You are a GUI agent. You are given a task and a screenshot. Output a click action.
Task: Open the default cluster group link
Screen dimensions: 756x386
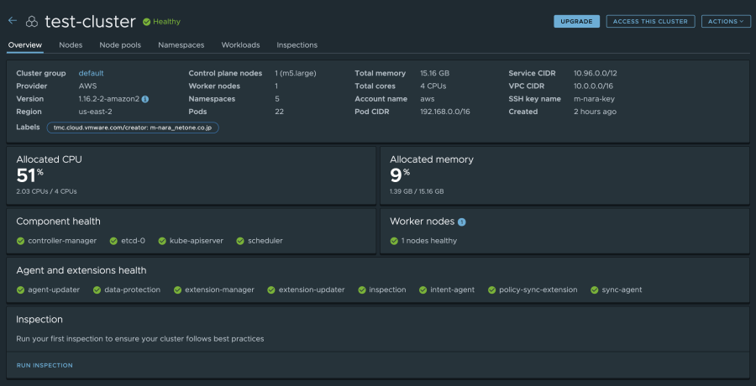[x=91, y=73]
